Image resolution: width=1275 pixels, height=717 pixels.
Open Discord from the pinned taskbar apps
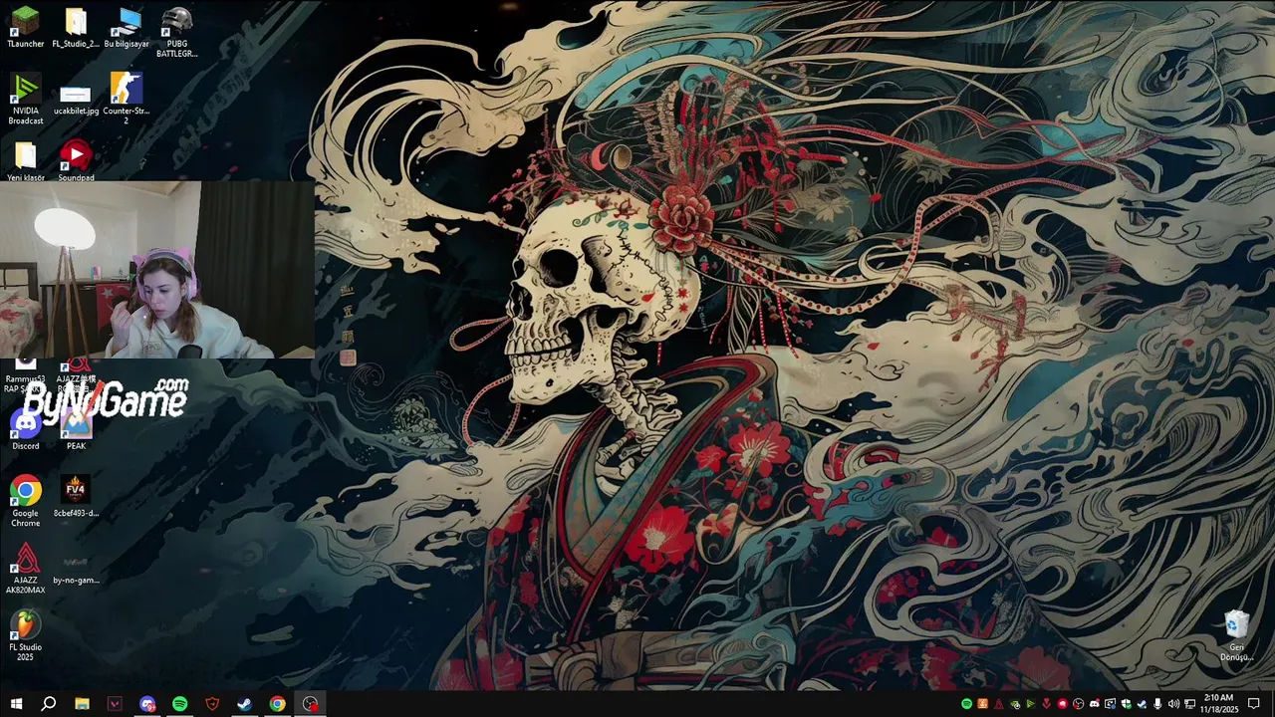(147, 704)
